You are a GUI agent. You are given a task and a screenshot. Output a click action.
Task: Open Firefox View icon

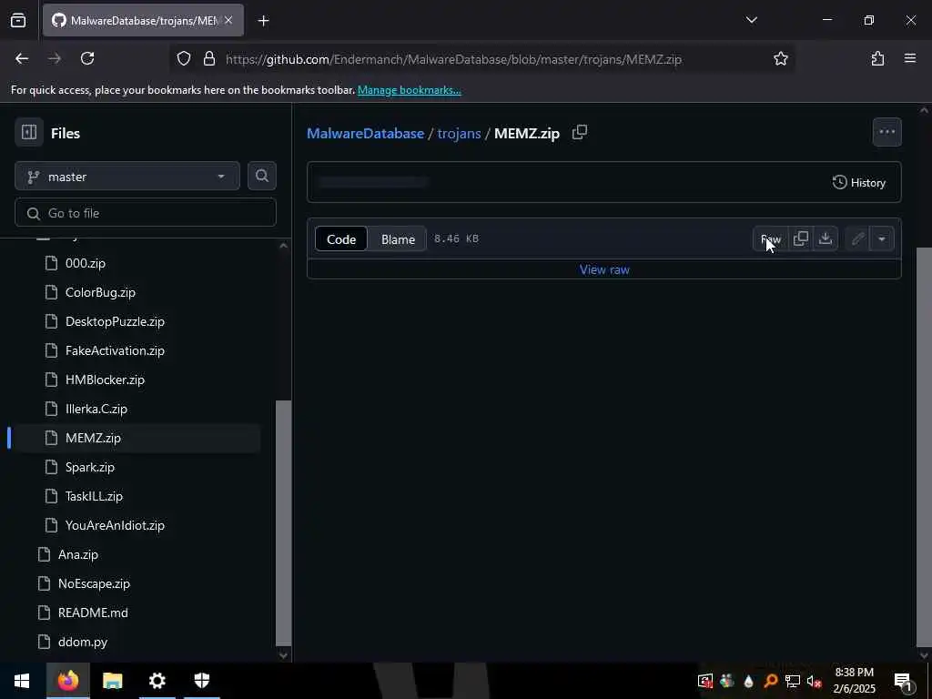18,20
